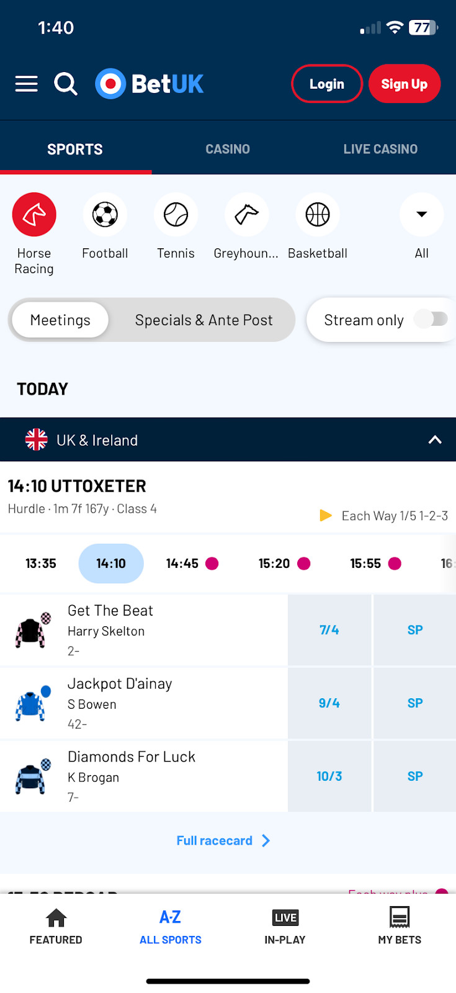
Task: Go to In-Play live section
Action: point(285,925)
